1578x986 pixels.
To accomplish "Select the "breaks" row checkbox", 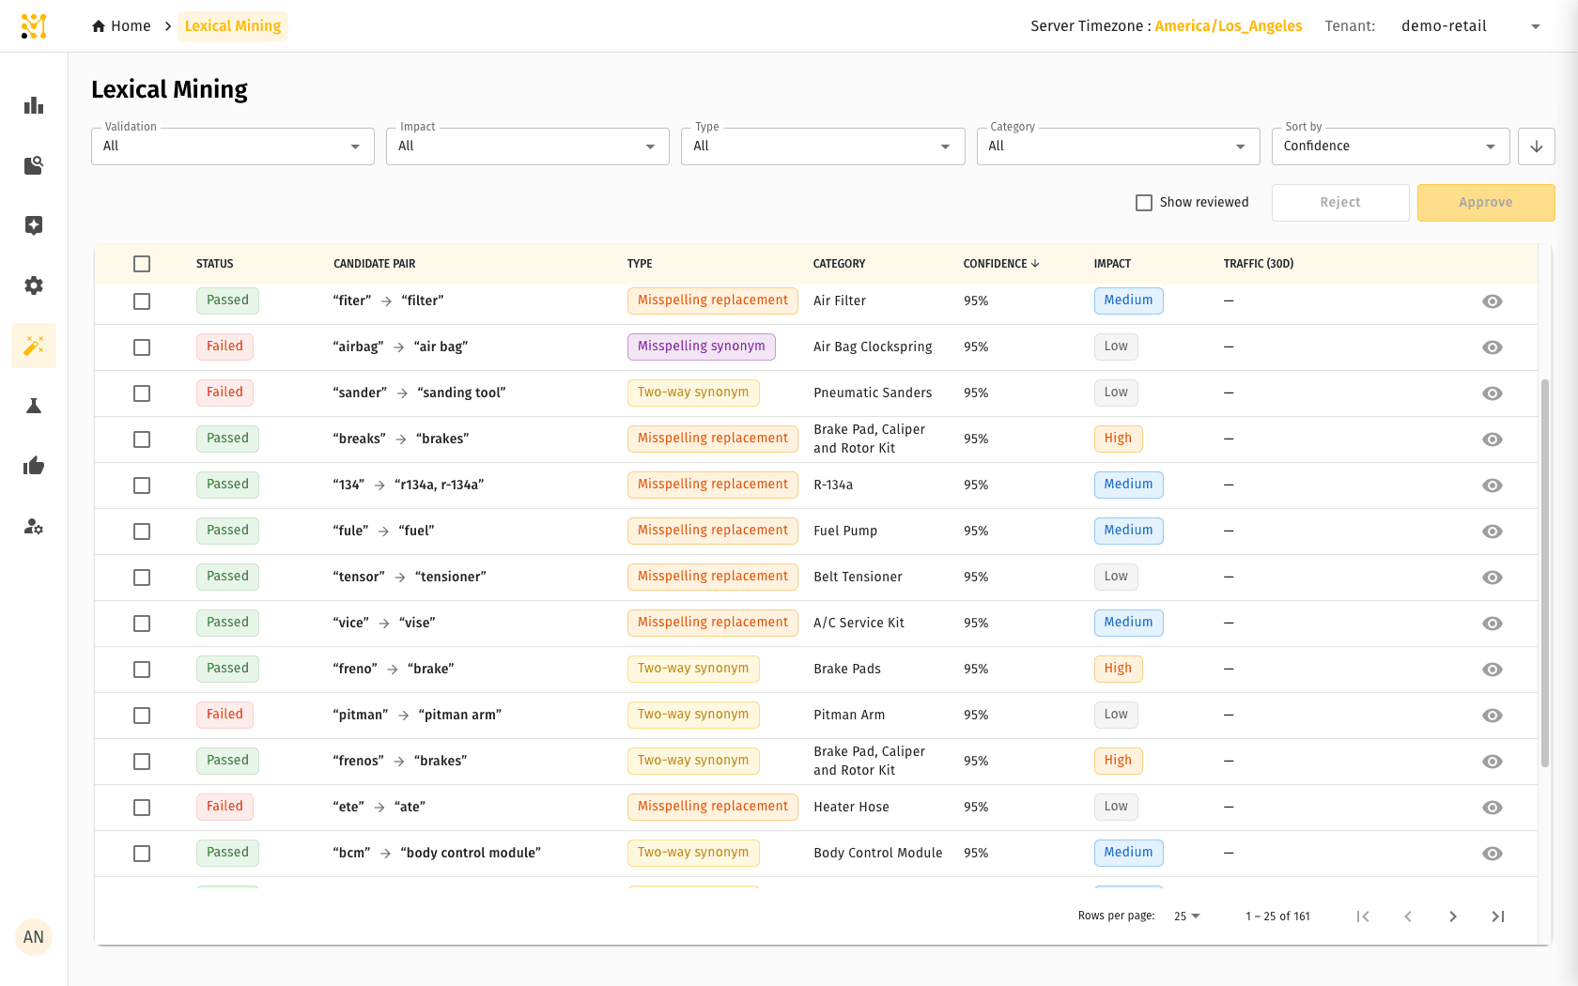I will click(142, 439).
